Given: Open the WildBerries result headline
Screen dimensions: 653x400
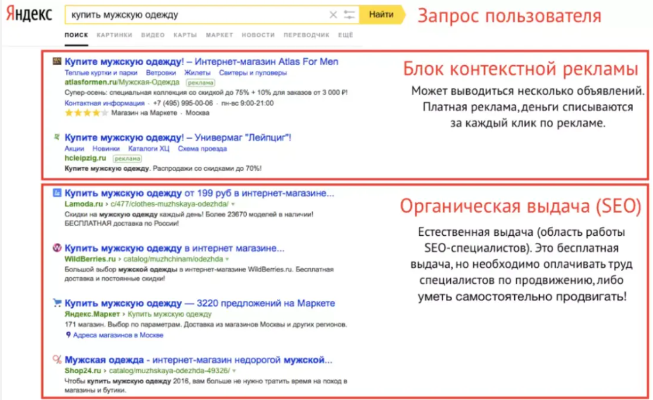Looking at the screenshot, I should [x=174, y=248].
